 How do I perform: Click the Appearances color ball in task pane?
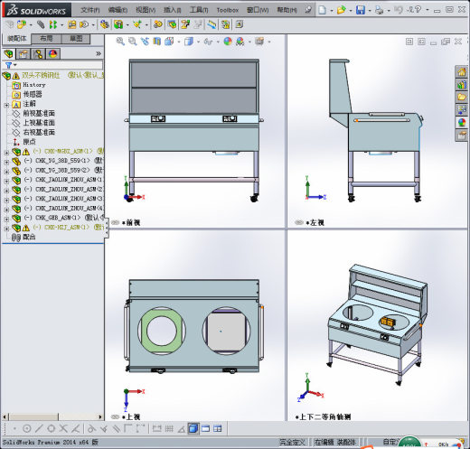[461, 123]
